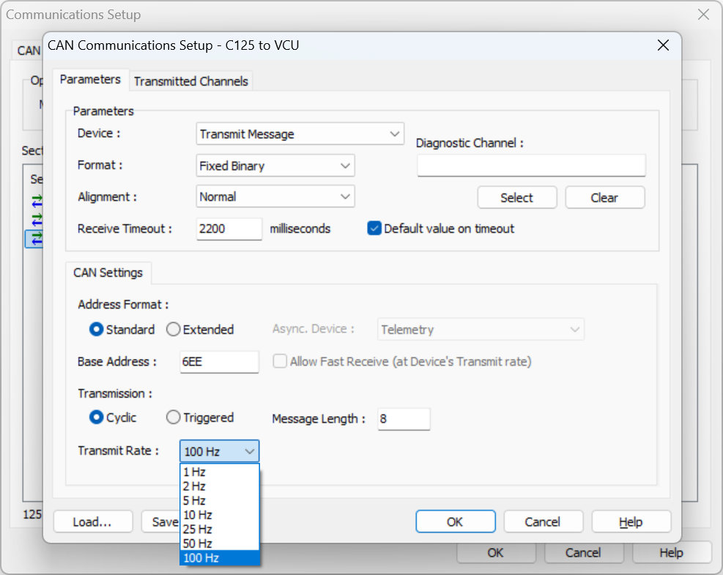723x575 pixels.
Task: Expand the Alignment dropdown
Action: point(275,196)
